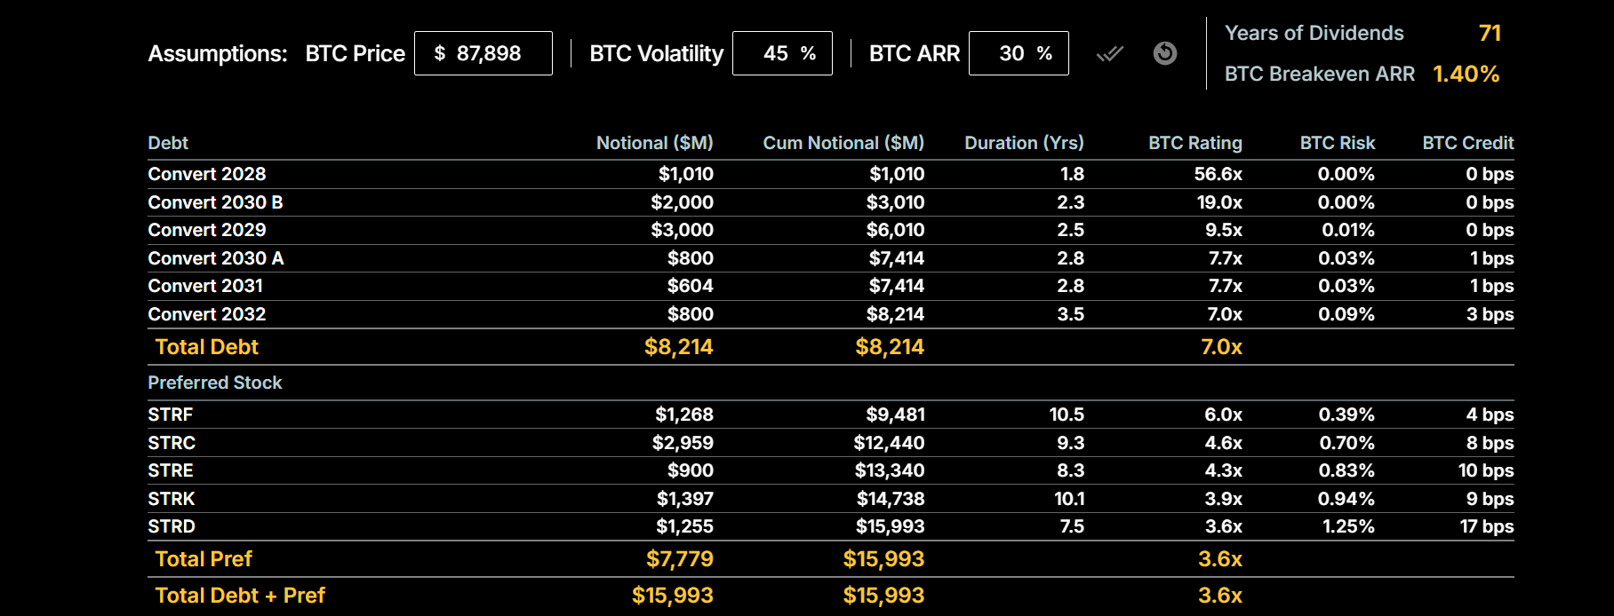The image size is (1614, 616).
Task: Sort table by Cum Notional ($M) header
Action: pyautogui.click(x=842, y=143)
